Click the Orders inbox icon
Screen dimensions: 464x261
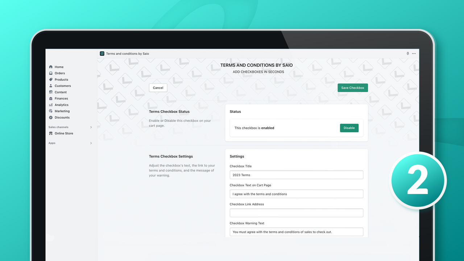(x=51, y=73)
